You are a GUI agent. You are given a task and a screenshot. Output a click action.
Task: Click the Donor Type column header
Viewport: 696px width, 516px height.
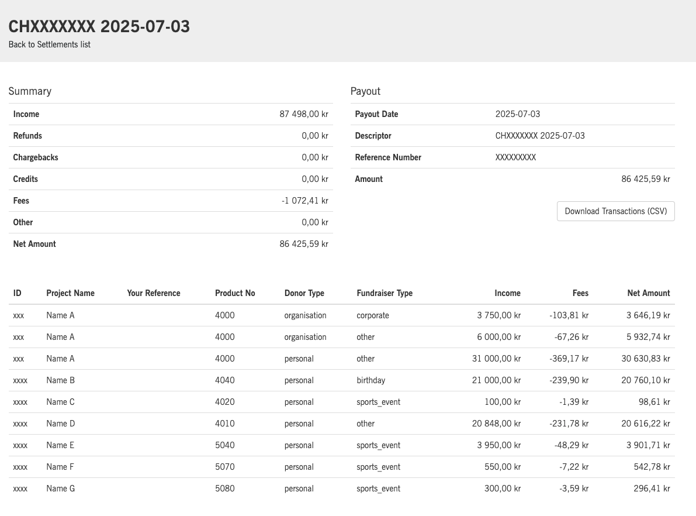[304, 293]
